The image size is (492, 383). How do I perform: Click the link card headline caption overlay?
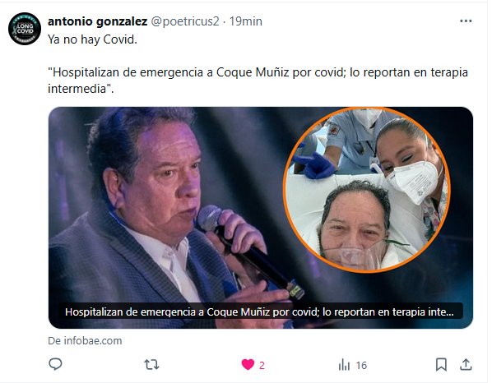(259, 312)
